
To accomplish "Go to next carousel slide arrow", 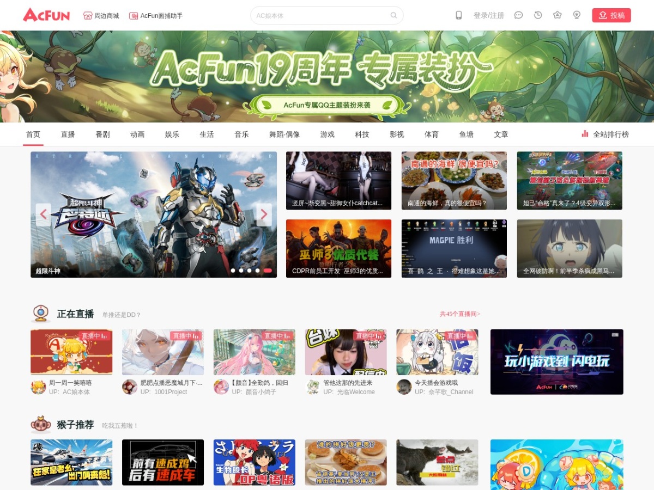I will pos(264,215).
